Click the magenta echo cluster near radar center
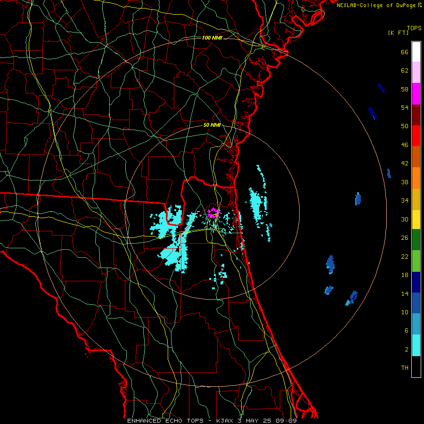 pyautogui.click(x=213, y=213)
